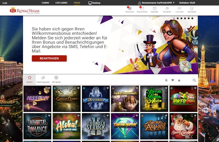
Task: Click the Abmelden logout icon
Action: (x=192, y=8)
